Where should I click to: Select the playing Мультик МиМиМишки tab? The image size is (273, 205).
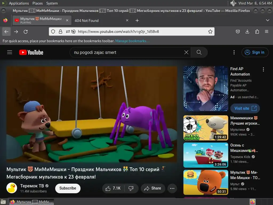pos(42,20)
